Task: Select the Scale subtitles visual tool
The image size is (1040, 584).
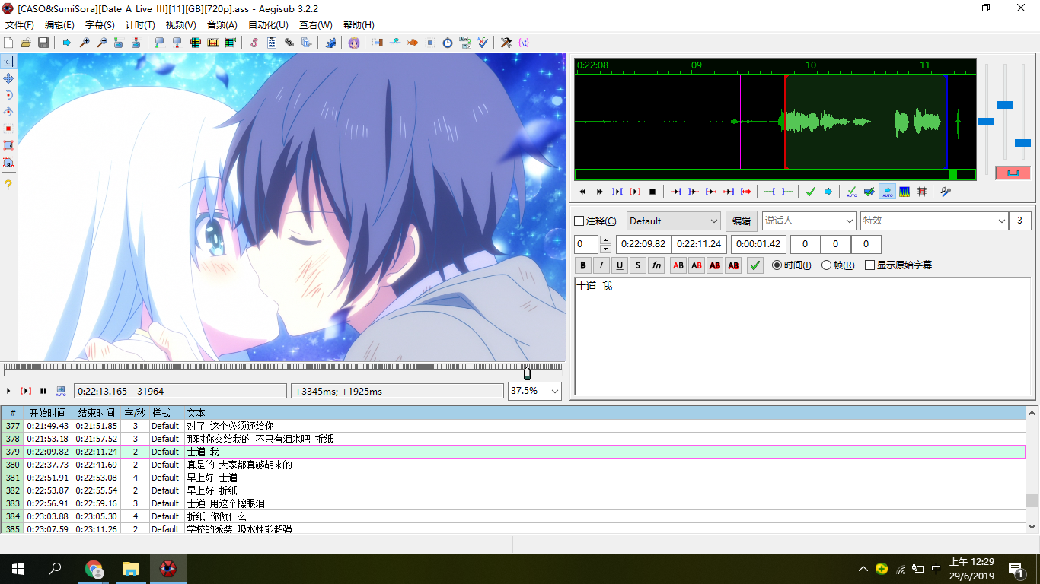Action: tap(8, 129)
